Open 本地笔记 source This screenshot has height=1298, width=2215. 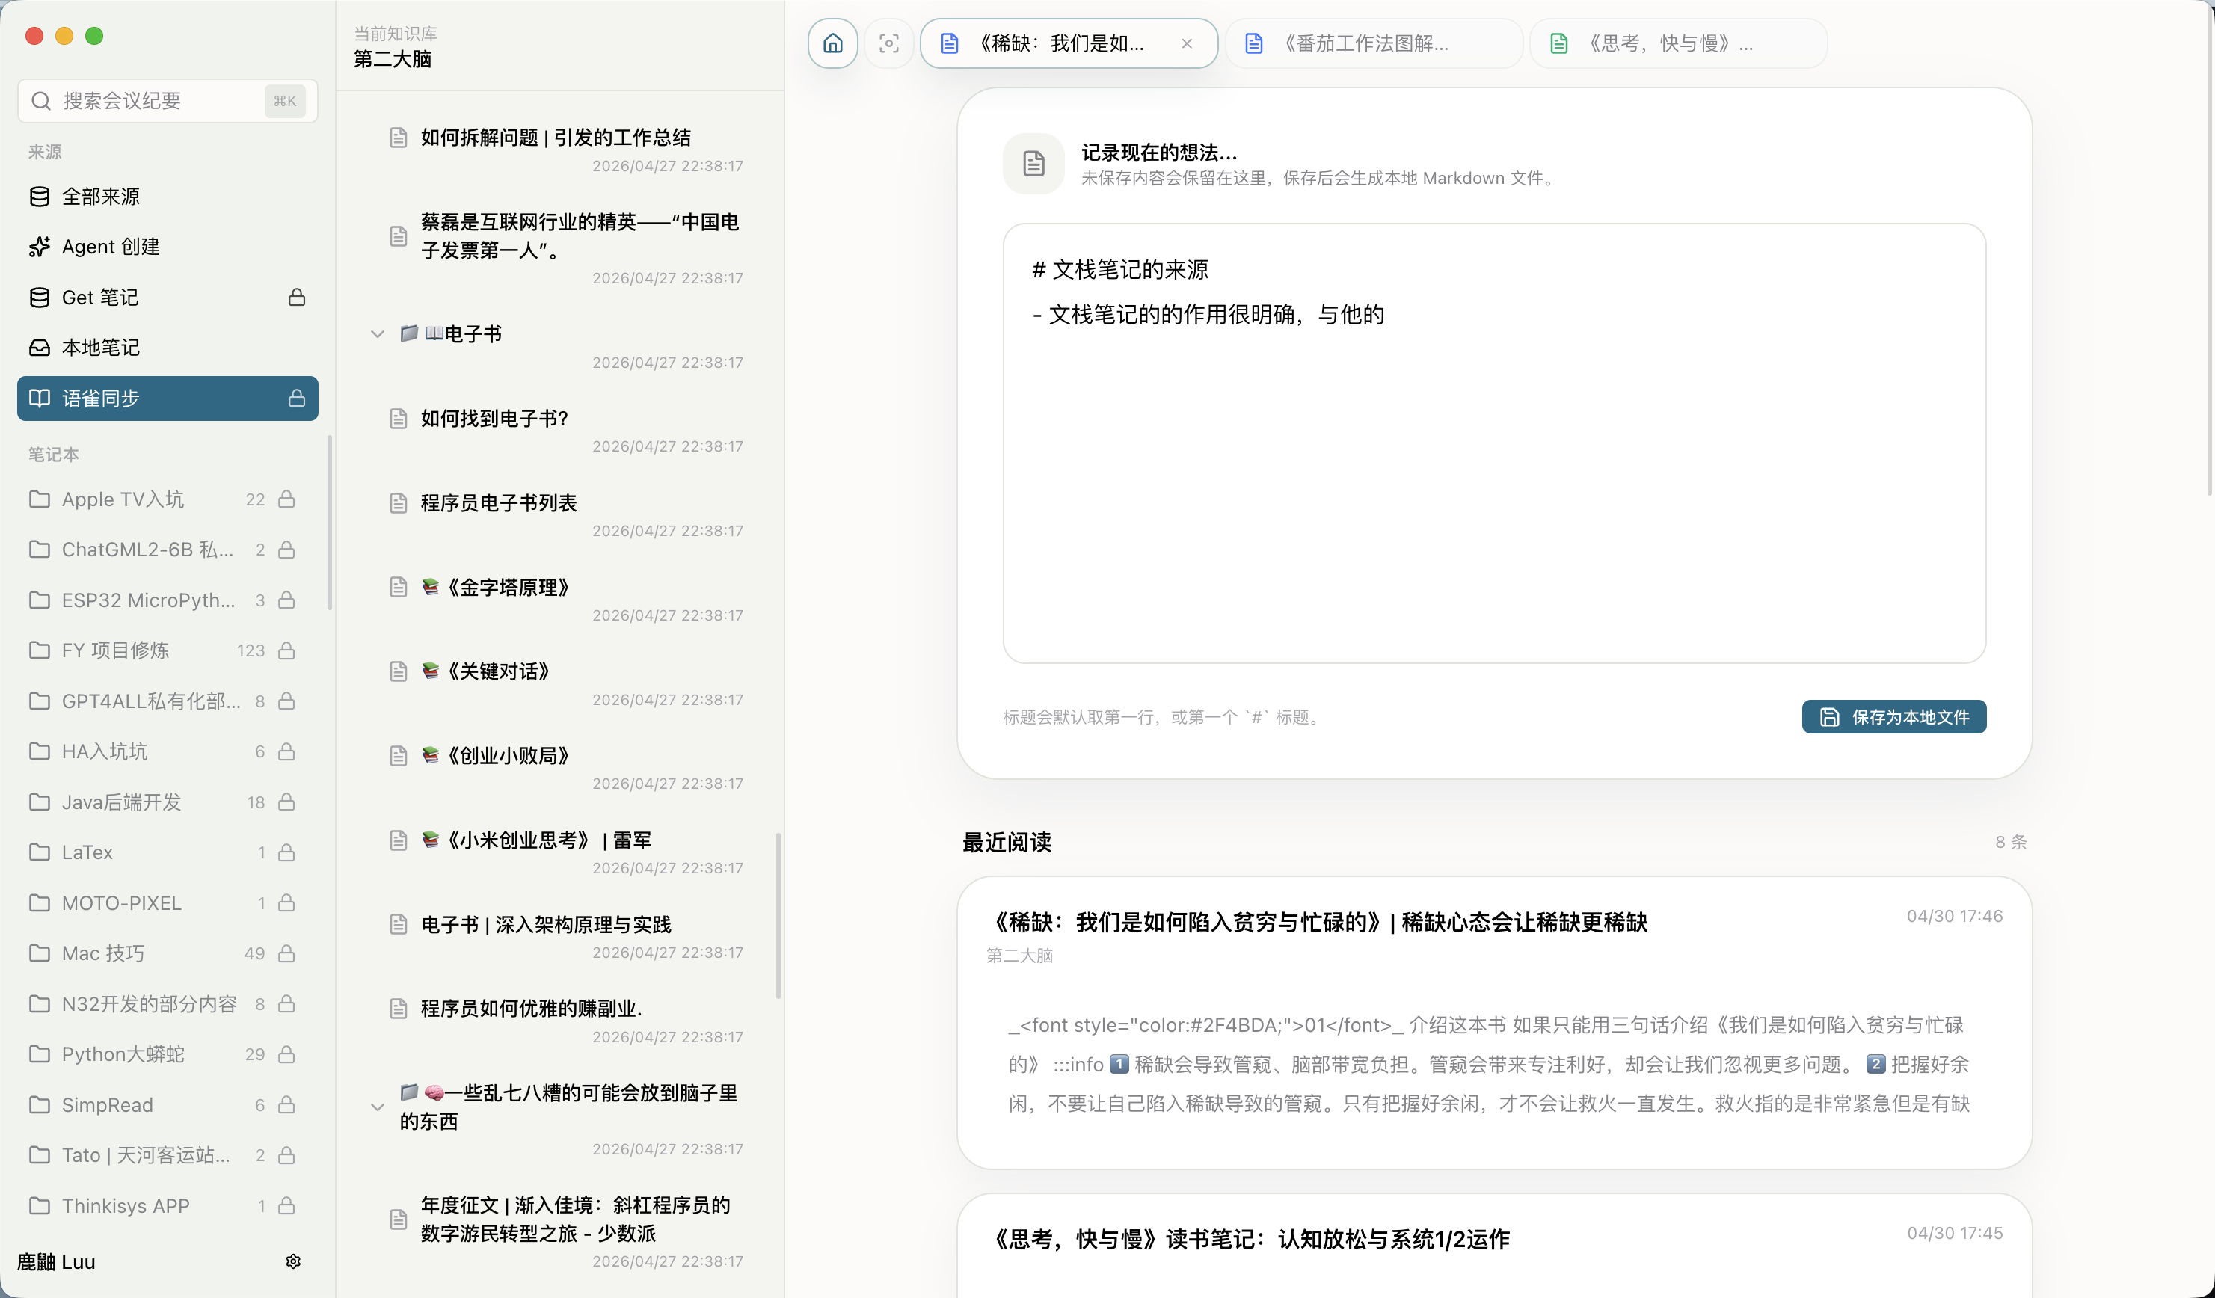pos(167,348)
